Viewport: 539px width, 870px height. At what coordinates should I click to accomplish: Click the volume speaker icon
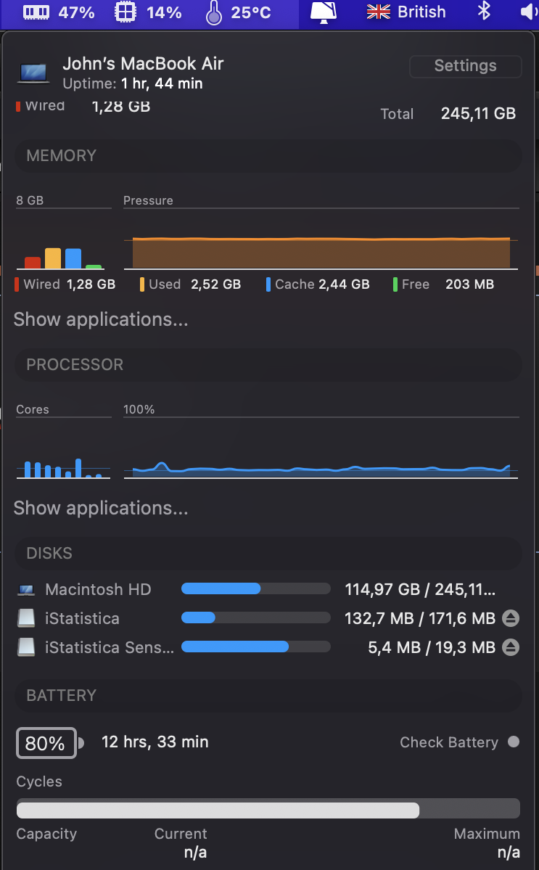(x=528, y=12)
